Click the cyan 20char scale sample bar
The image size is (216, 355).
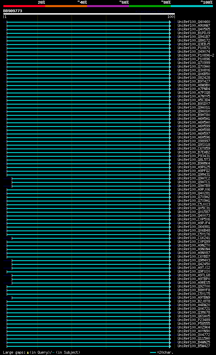point(153,353)
